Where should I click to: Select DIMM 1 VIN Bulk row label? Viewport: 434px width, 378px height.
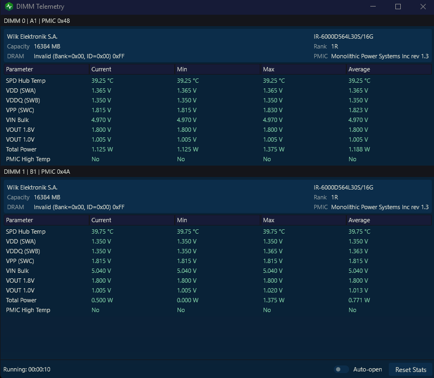[17, 271]
